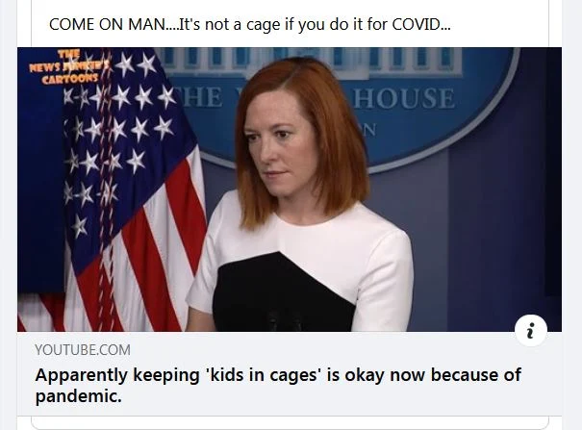Image resolution: width=582 pixels, height=430 pixels.
Task: Click the gray link preview footer area
Action: [x=290, y=373]
